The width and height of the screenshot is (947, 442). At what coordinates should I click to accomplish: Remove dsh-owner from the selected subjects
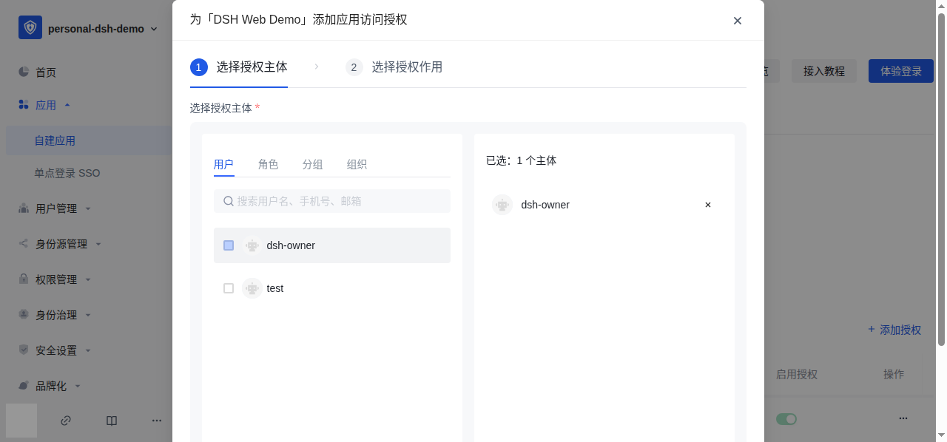(708, 205)
